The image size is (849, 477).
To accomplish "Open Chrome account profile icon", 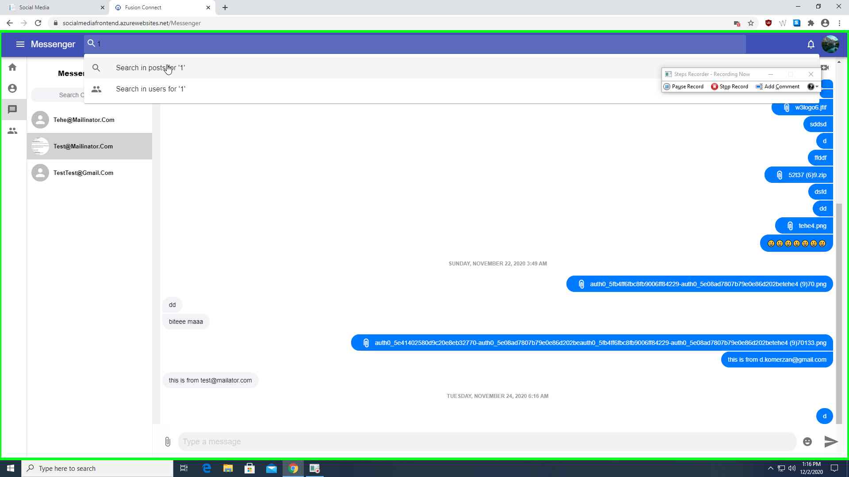I will [x=825, y=23].
